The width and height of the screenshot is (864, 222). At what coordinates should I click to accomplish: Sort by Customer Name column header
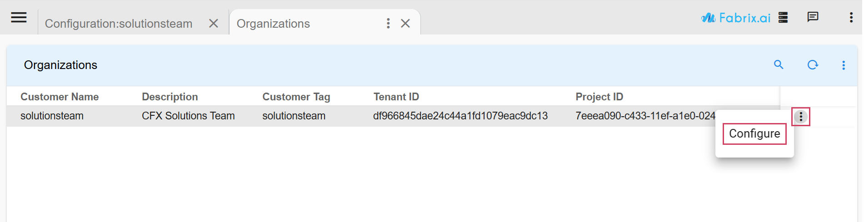(60, 97)
